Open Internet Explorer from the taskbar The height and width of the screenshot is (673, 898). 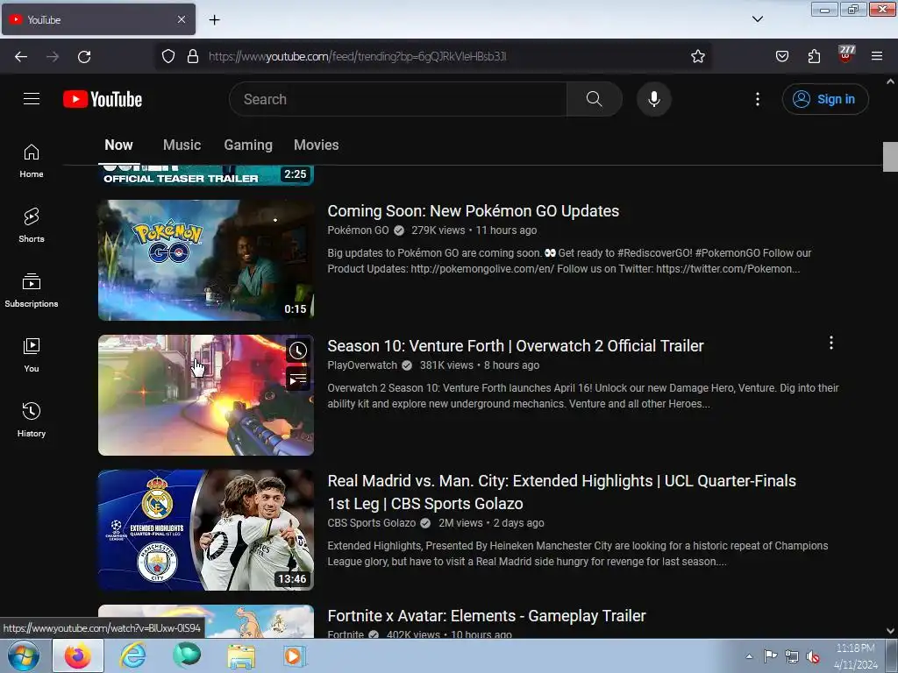coord(132,655)
